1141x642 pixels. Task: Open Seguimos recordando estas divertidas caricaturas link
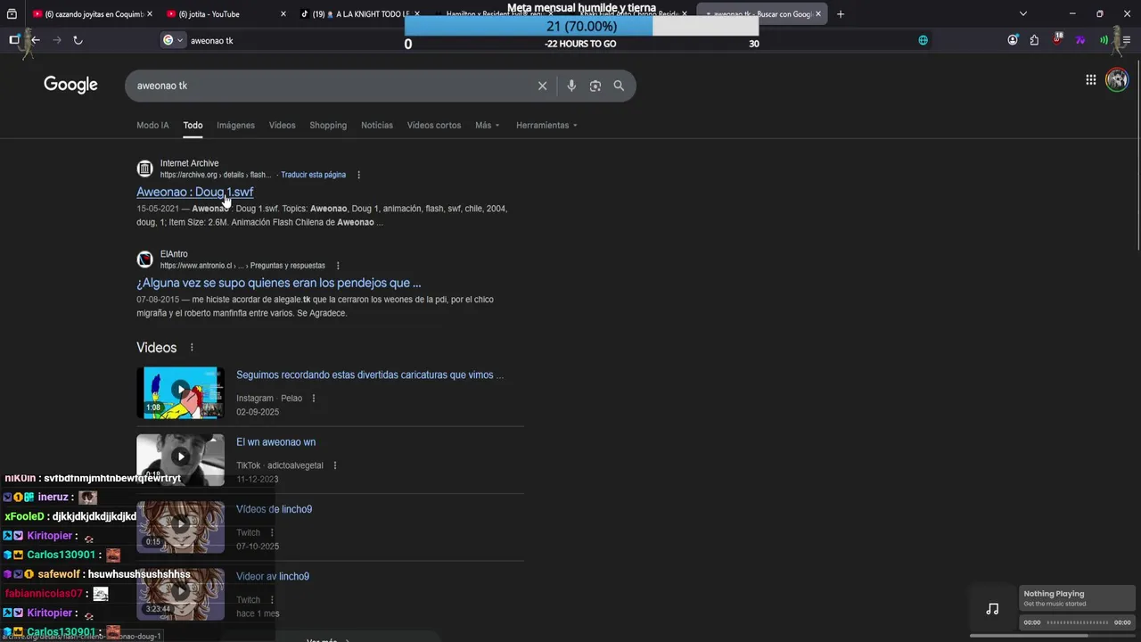370,375
